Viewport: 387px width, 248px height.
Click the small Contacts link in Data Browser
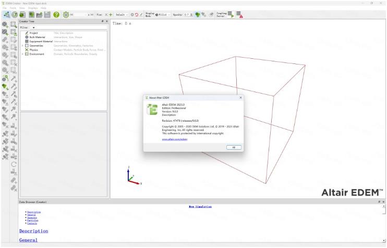(32, 224)
